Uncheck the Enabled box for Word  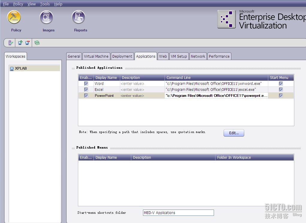pyautogui.click(x=86, y=83)
